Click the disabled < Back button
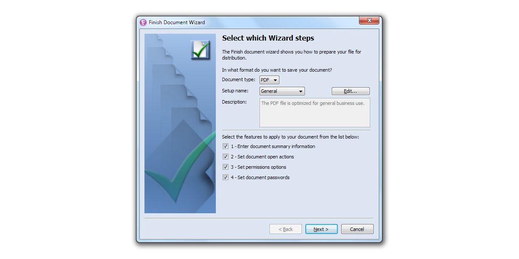Screen dimensions: 519x259 (x=285, y=229)
